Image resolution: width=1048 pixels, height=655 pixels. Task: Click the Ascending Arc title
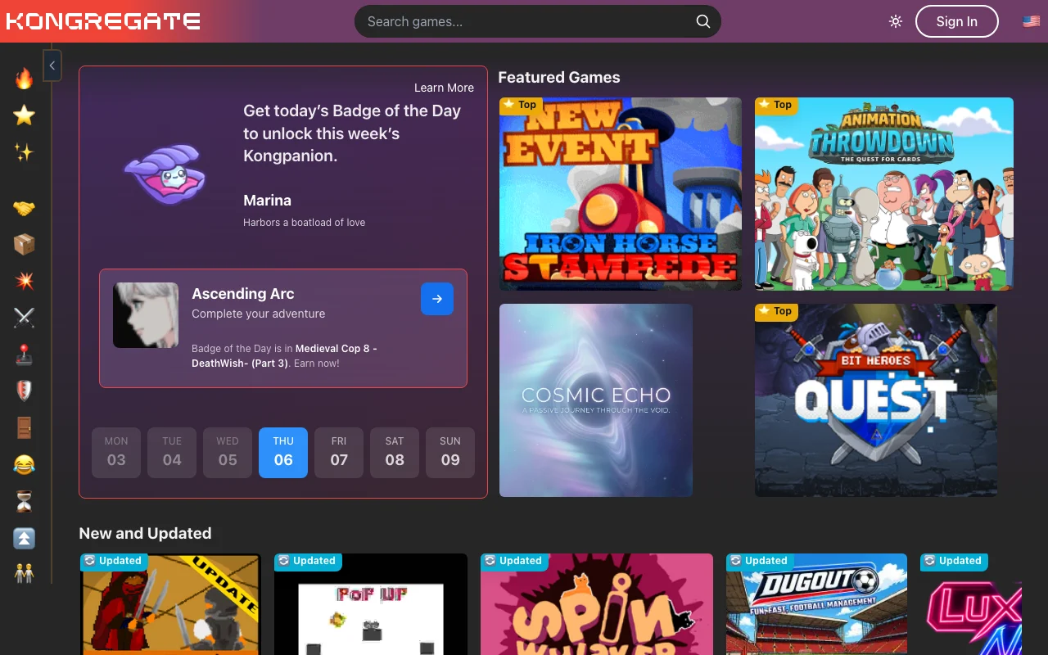[x=243, y=293]
